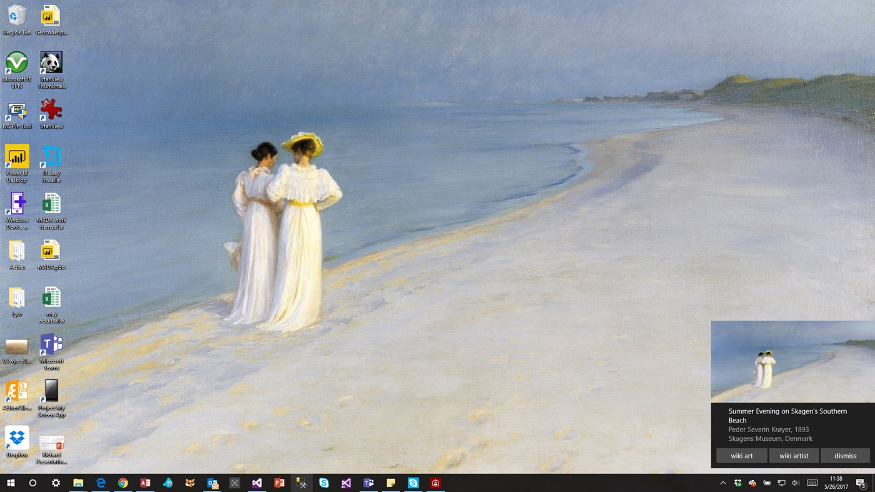
Task: Launch Microsoft Edge from the taskbar
Action: click(100, 483)
